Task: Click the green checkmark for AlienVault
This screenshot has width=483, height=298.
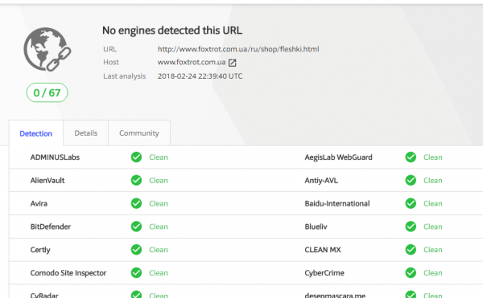Action: pyautogui.click(x=136, y=180)
